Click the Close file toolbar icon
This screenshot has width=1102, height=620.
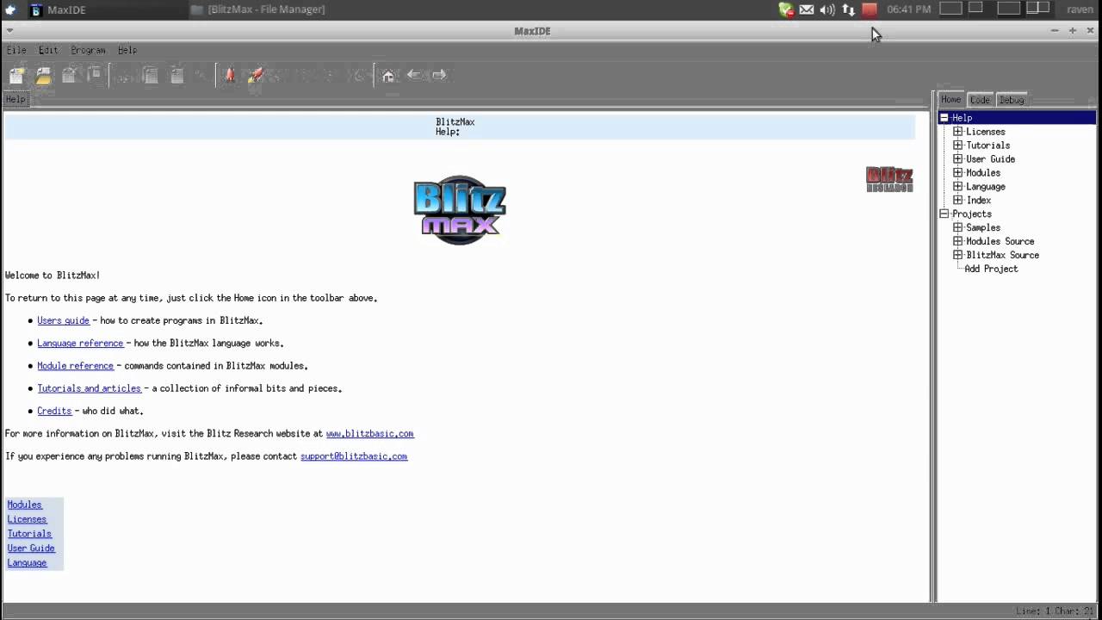coord(69,76)
